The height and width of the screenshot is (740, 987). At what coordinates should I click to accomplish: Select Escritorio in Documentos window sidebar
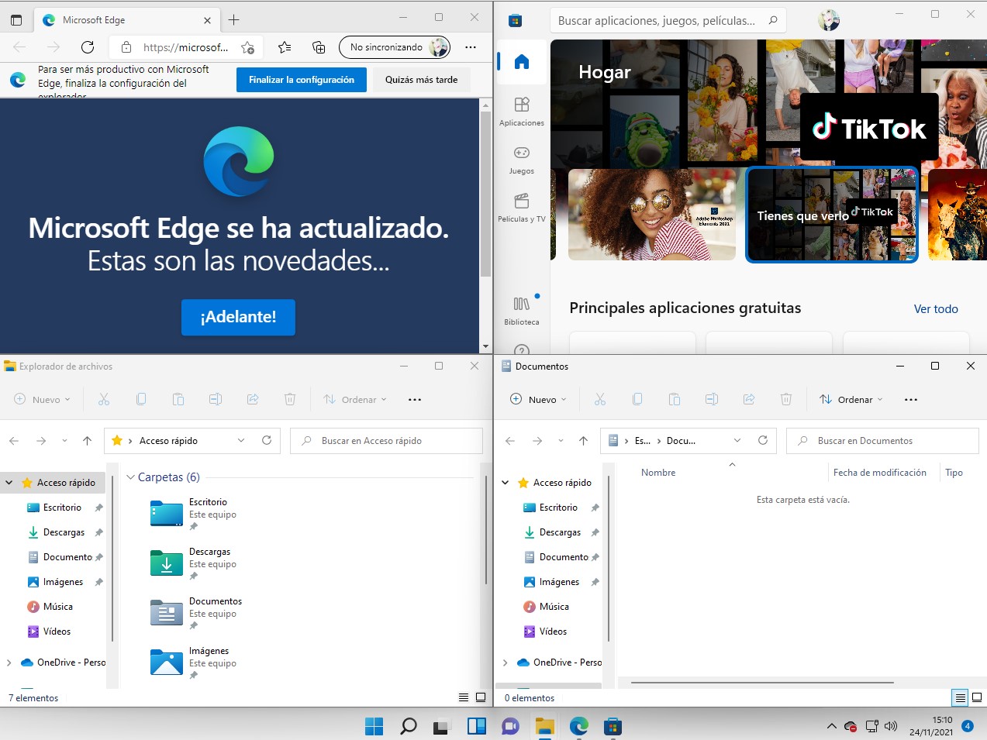coord(558,508)
